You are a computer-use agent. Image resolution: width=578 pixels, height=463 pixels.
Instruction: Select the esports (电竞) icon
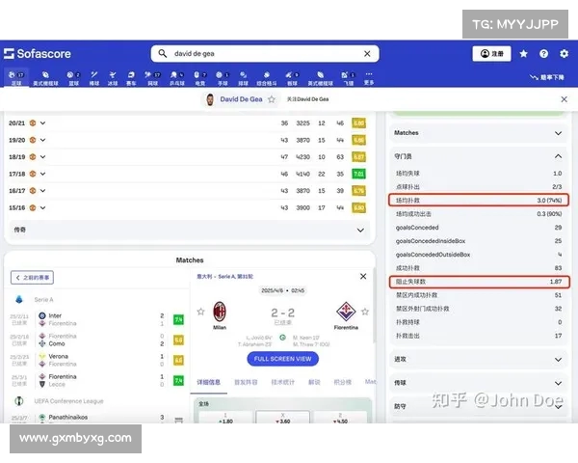(200, 78)
